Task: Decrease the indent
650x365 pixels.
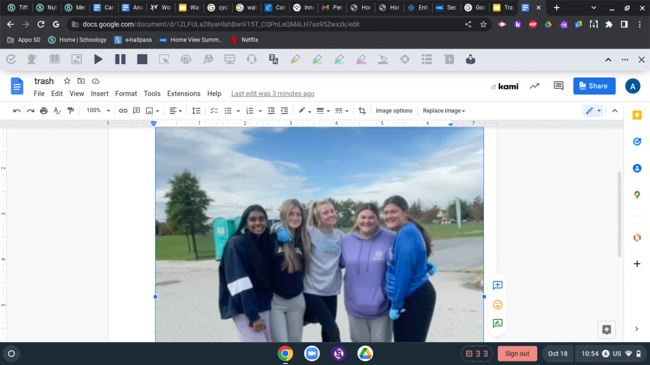Action: pos(271,111)
